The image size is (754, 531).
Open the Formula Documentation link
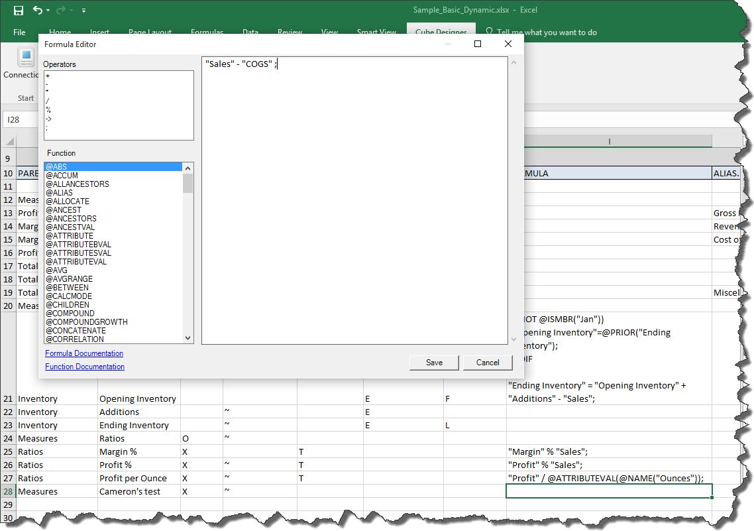[84, 353]
